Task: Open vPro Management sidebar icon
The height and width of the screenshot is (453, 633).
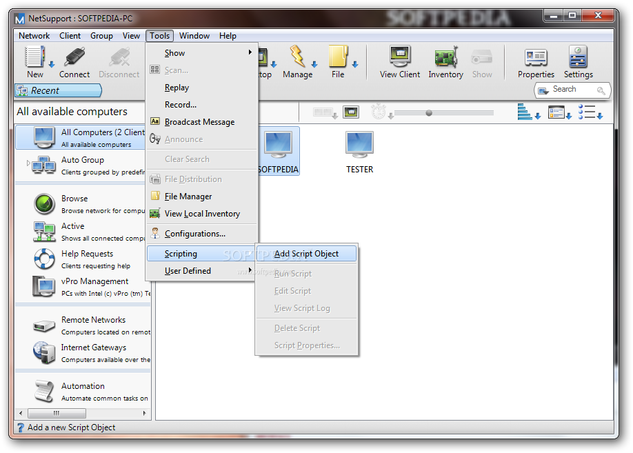Action: [x=44, y=287]
